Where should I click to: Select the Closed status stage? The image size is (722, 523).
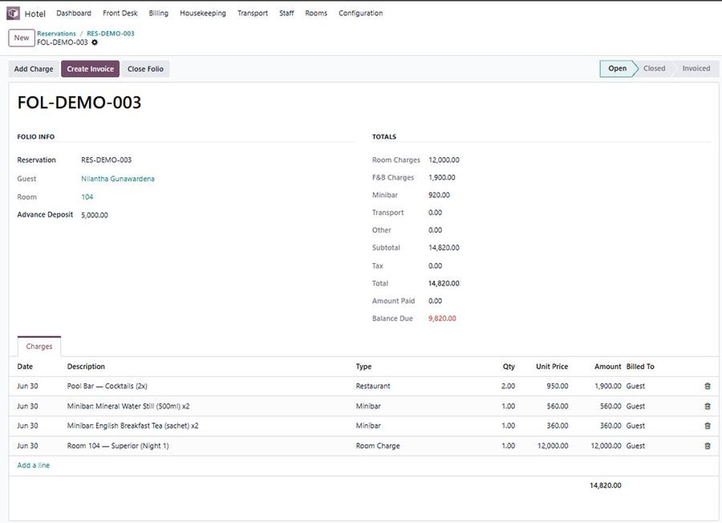(654, 68)
